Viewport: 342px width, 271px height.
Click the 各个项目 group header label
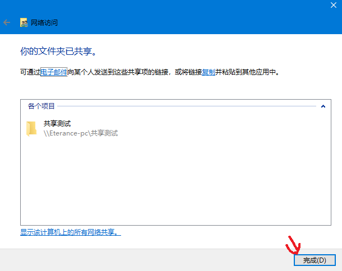coord(41,106)
